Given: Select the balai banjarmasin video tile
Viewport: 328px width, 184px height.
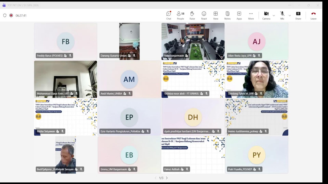Looking at the screenshot, I should tap(193, 41).
